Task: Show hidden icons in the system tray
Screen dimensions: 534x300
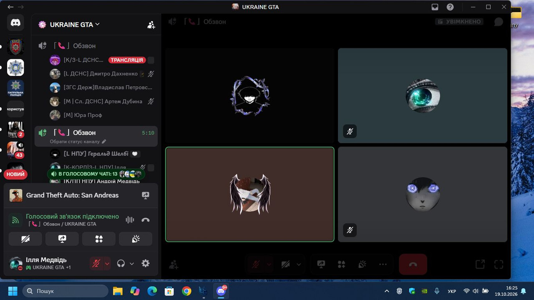Action: [x=387, y=291]
